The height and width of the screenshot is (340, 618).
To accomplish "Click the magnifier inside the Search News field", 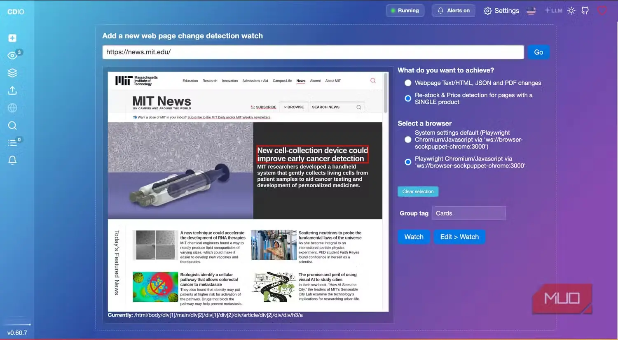I will point(359,107).
